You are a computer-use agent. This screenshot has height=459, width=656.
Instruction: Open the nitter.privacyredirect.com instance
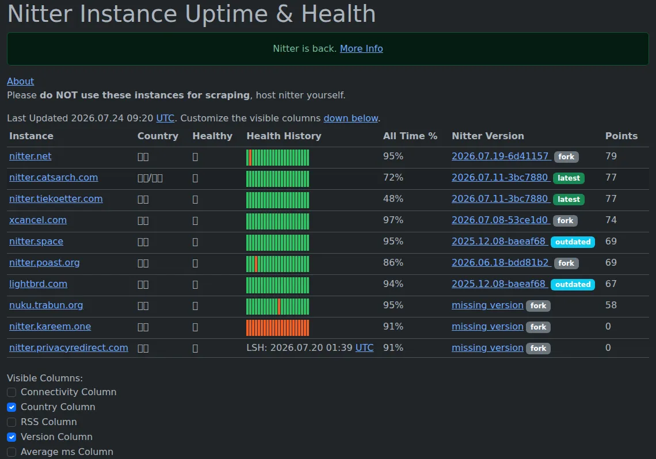click(68, 348)
